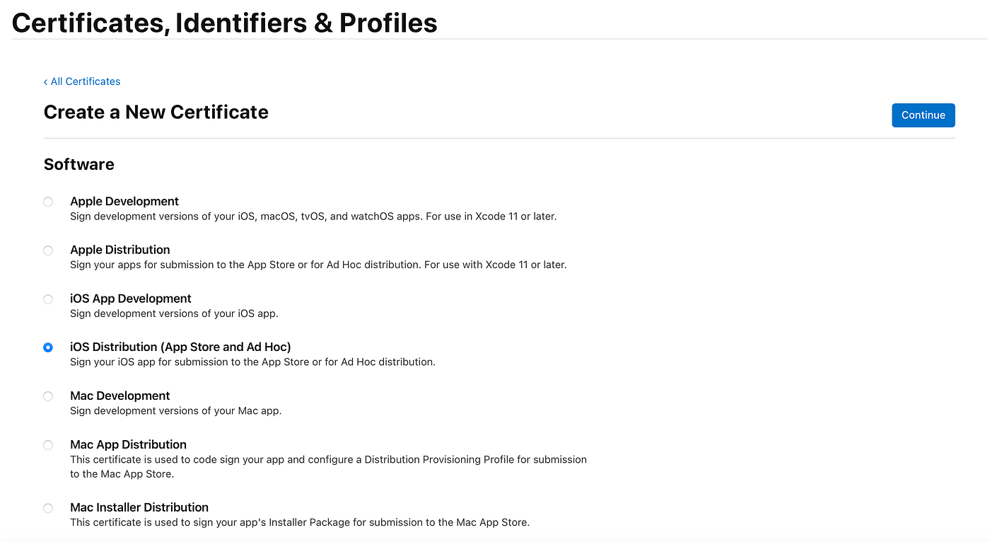Click the Certificates, Identifiers & Profiles page title
This screenshot has width=990, height=542.
click(x=225, y=23)
